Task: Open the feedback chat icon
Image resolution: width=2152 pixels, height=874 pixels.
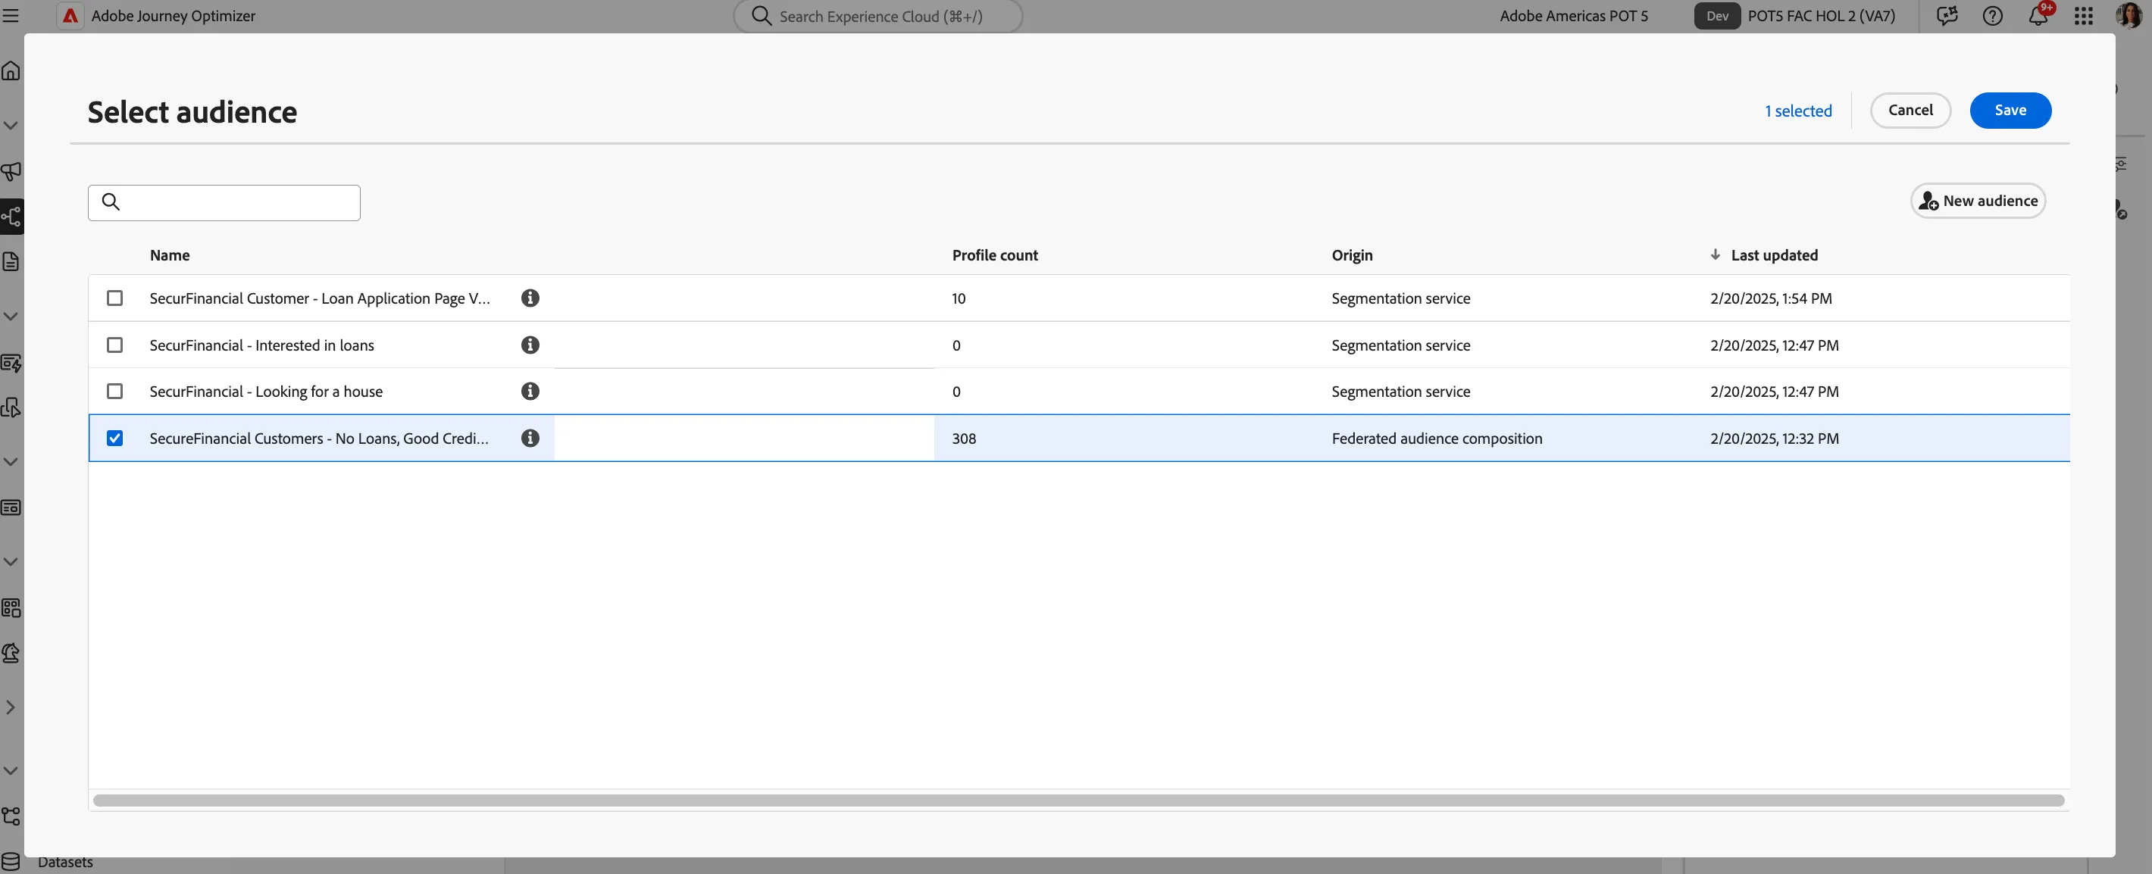Action: point(1947,16)
